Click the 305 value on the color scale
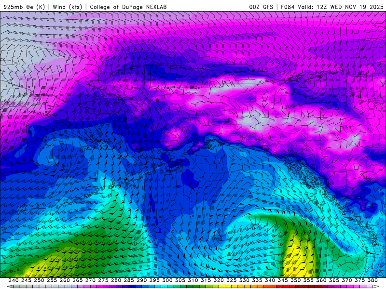Viewport: 386px width, 289px height. [x=180, y=280]
